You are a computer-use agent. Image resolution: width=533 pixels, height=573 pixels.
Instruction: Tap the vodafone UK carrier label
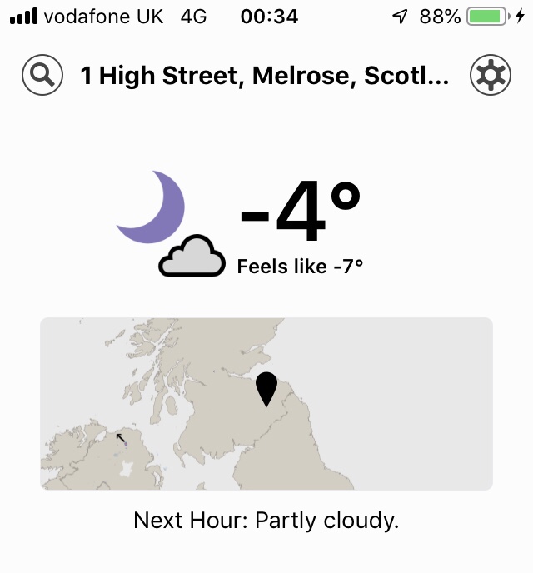pyautogui.click(x=104, y=17)
